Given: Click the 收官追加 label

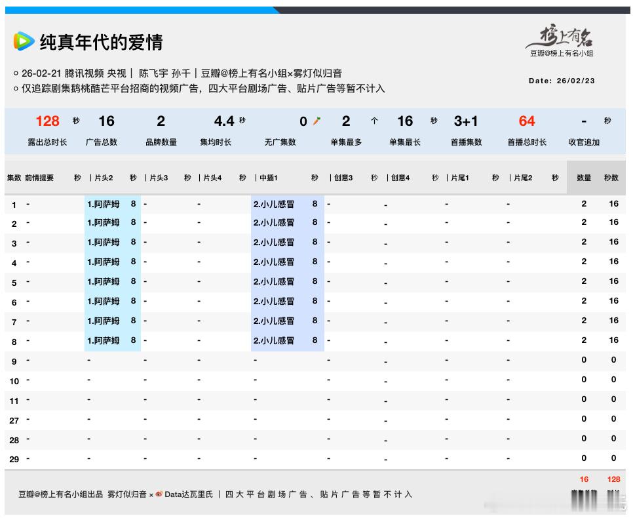Looking at the screenshot, I should point(584,142).
